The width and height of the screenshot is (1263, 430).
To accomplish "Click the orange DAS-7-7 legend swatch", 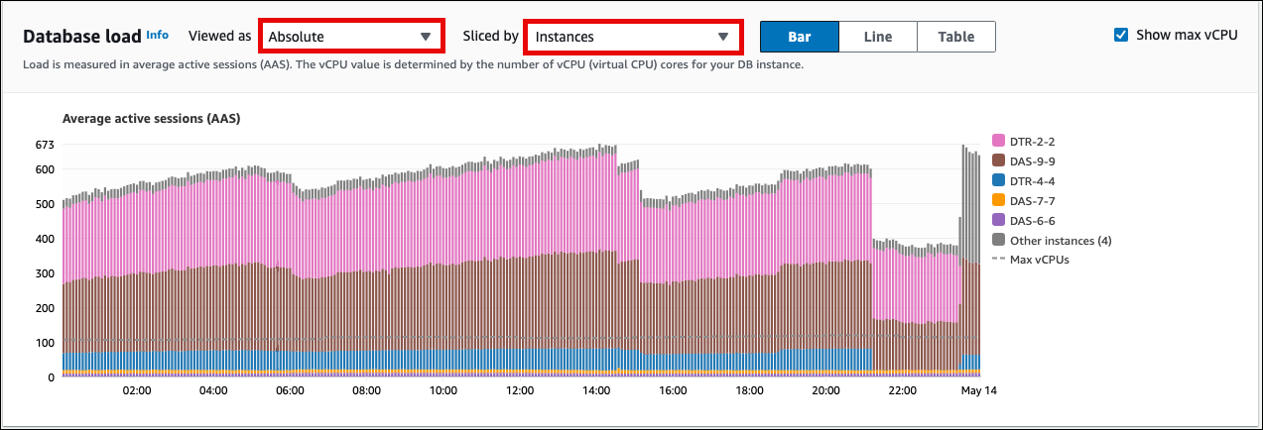I will [999, 200].
